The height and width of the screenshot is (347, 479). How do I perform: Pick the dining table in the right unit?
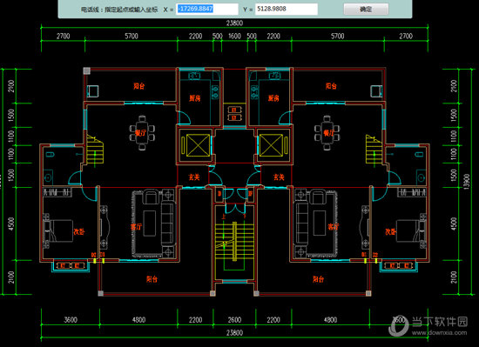coord(327,133)
